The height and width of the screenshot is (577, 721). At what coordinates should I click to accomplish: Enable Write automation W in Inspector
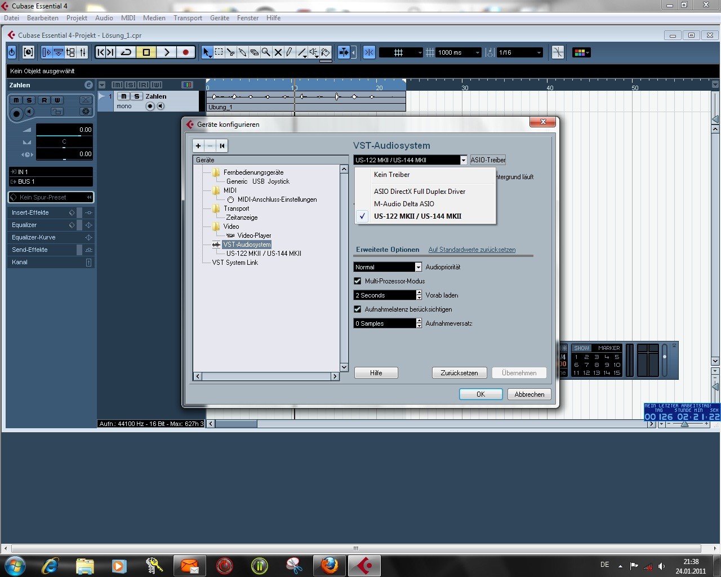[57, 100]
